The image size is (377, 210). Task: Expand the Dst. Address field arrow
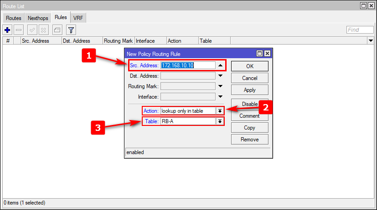(220, 76)
